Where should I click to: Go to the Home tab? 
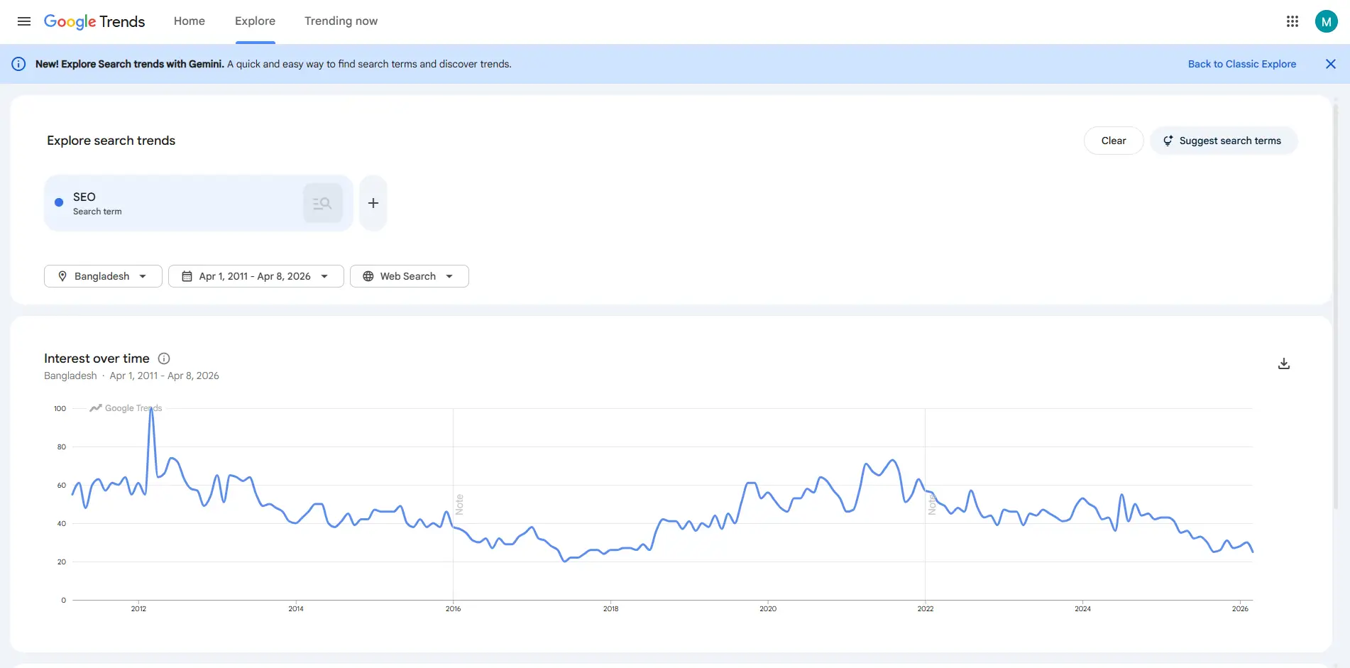click(190, 21)
